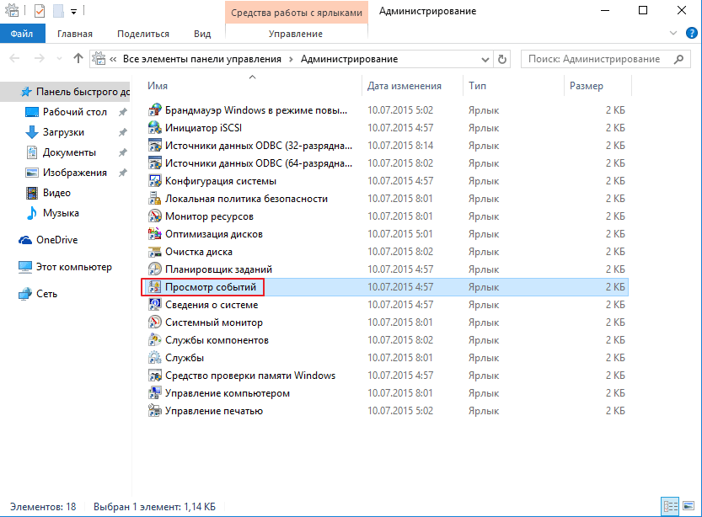Sort by the Дата изменения column header
702x517 pixels.
point(405,86)
